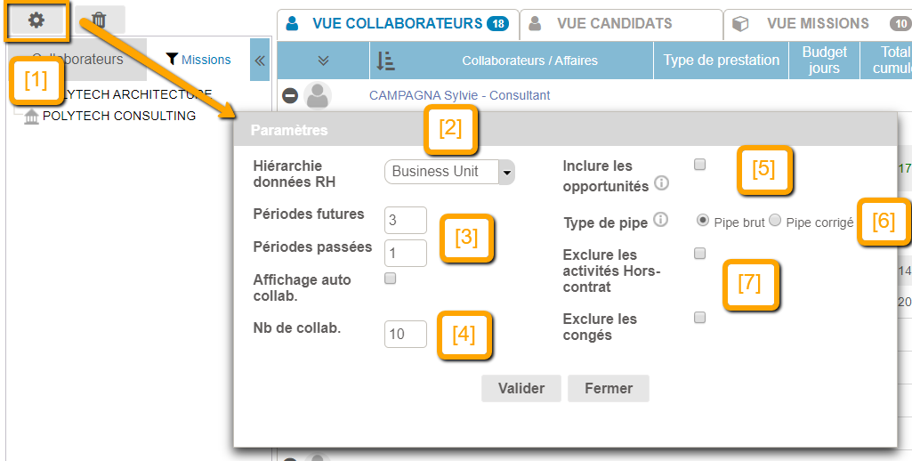Enable Inclure les opportunités checkbox
Screen dimensions: 912x461
(699, 165)
